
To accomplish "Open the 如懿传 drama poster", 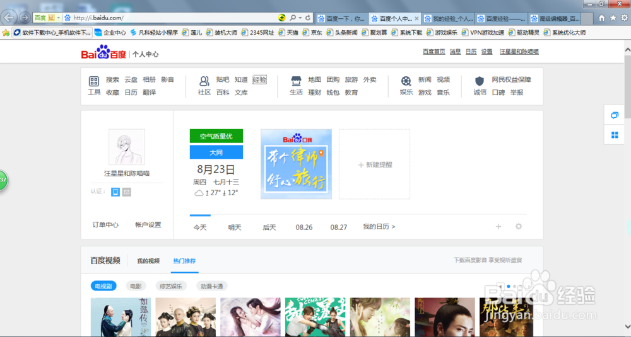I will (121, 317).
